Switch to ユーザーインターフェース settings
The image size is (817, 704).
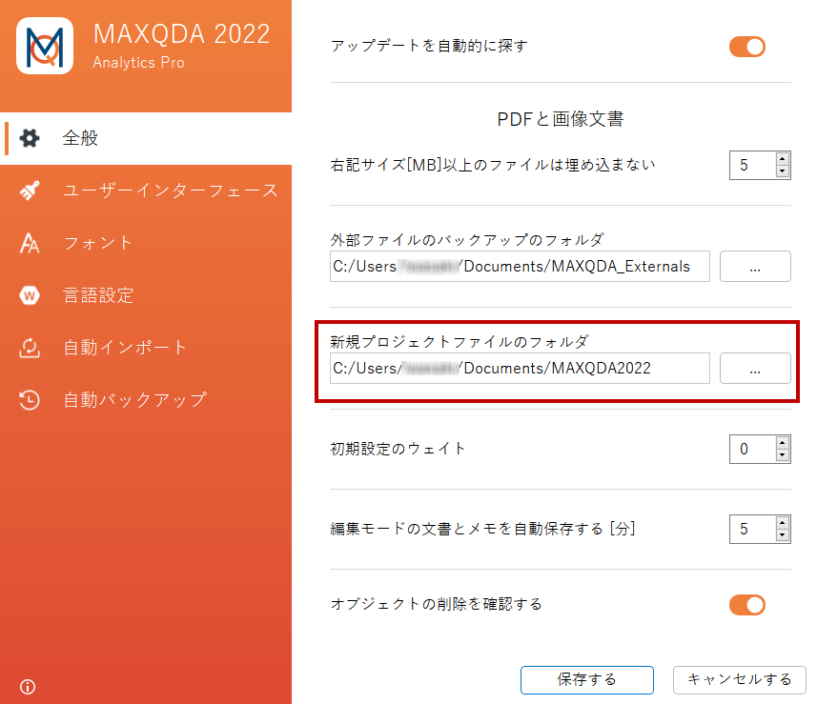(x=146, y=191)
